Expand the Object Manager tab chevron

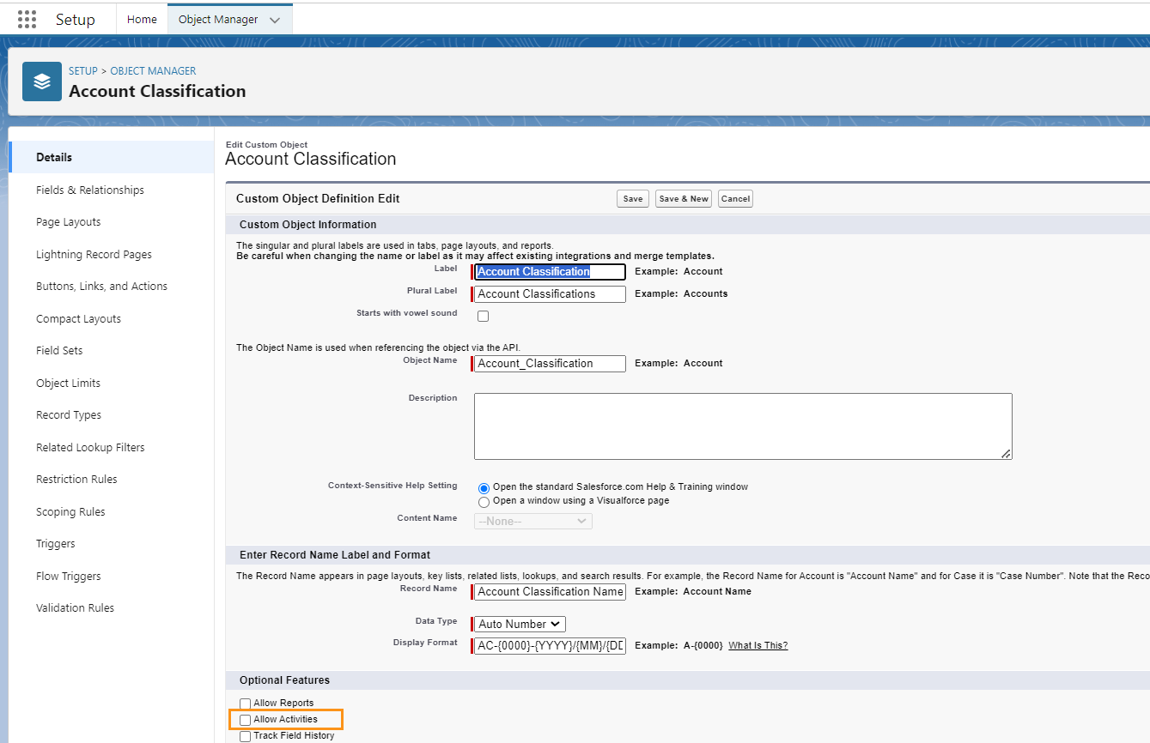click(275, 20)
